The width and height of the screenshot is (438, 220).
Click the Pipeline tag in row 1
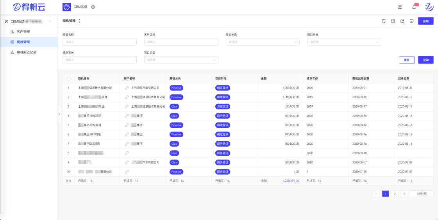pyautogui.click(x=176, y=88)
